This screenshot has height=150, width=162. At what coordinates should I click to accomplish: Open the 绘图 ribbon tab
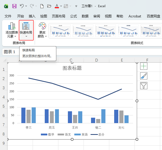click(x=44, y=16)
